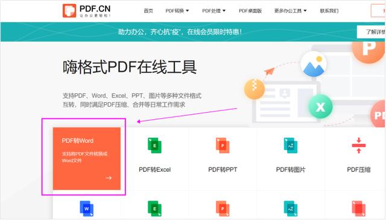This screenshot has width=386, height=220.
Task: Open the PDF压缩 compress icon
Action: 359,145
